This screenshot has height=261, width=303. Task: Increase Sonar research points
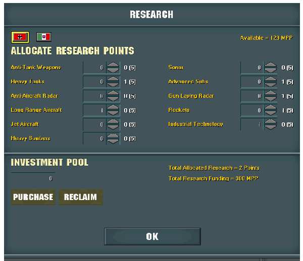[x=271, y=65]
